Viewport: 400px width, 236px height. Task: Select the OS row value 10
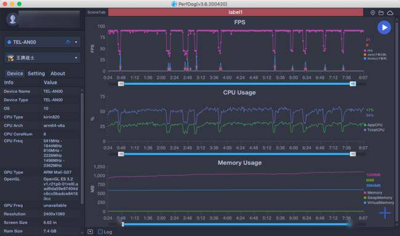tap(46, 108)
